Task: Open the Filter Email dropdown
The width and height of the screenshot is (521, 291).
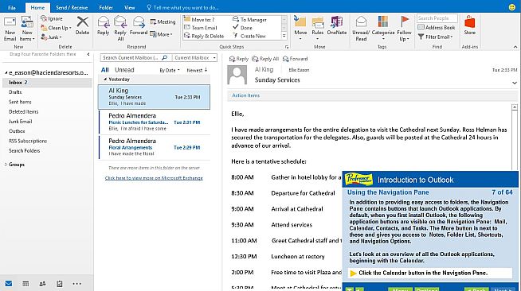Action: tap(435, 37)
